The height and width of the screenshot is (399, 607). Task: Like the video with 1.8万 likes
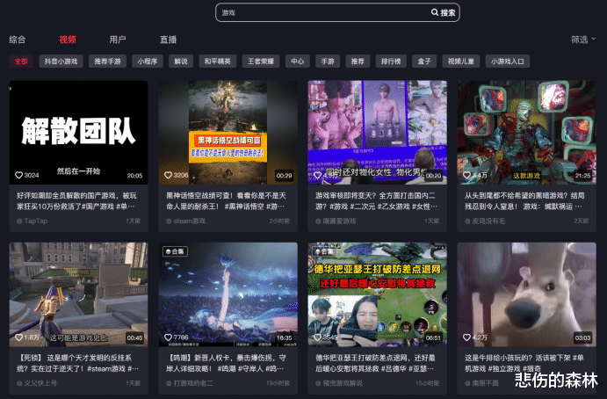pos(18,337)
